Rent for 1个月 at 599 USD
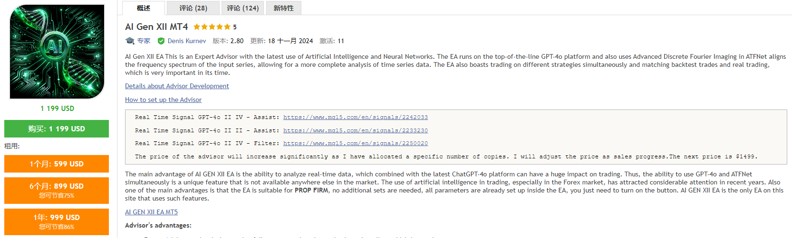792x238 pixels. point(57,164)
